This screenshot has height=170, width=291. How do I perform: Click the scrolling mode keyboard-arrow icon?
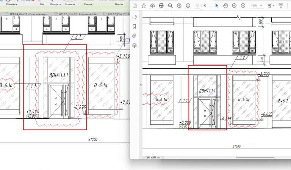click(x=281, y=6)
